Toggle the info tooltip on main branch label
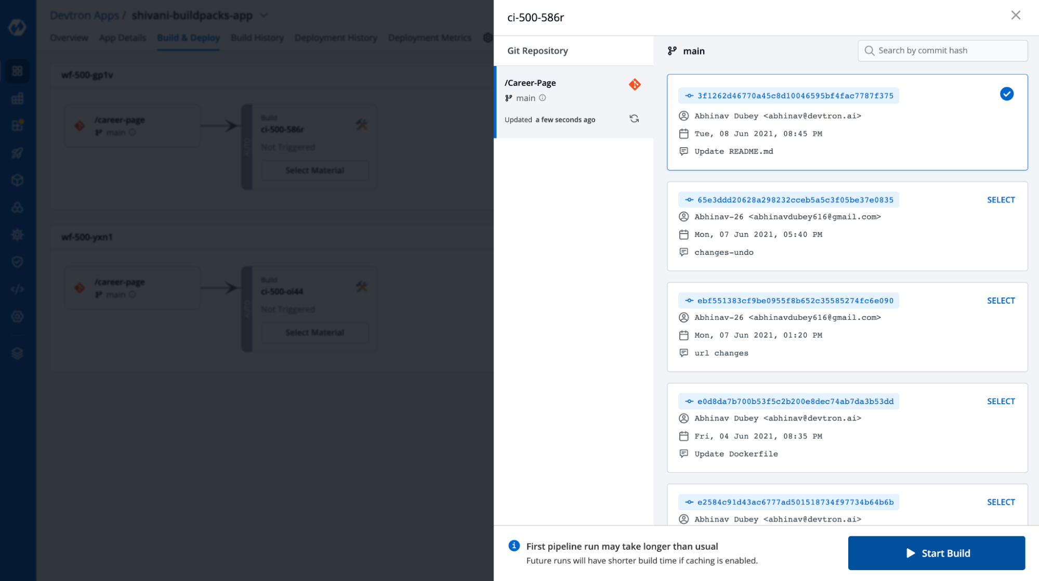The height and width of the screenshot is (581, 1039). click(x=542, y=98)
